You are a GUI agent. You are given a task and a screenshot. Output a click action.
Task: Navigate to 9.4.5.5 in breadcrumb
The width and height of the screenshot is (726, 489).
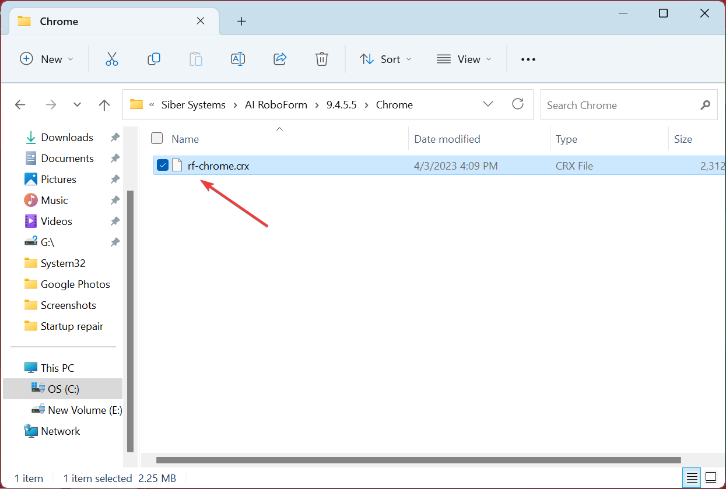point(342,105)
